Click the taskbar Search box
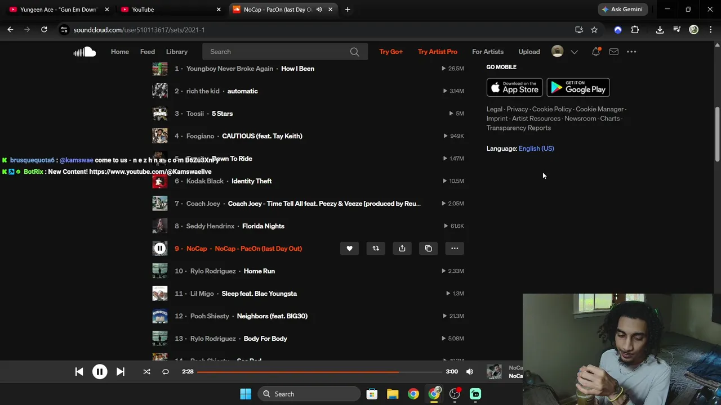Screen dimensions: 721x405 309,394
